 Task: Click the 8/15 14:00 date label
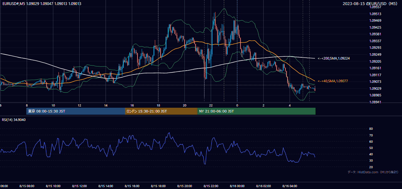point(106,186)
